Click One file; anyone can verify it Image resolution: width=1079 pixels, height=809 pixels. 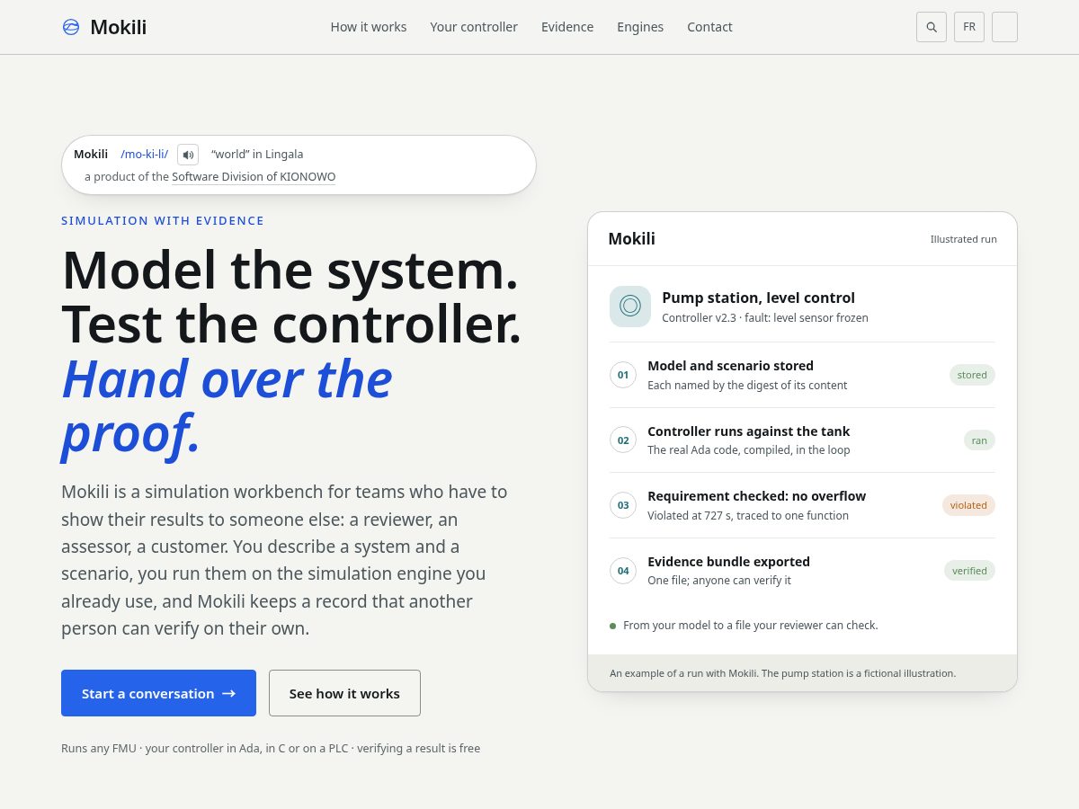click(719, 581)
